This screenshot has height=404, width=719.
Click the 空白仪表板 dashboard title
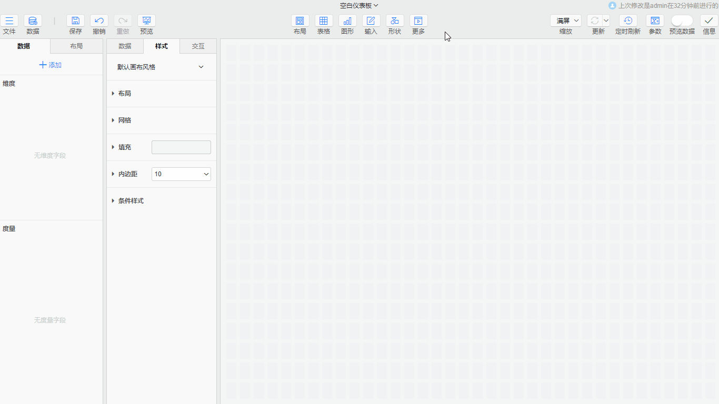coord(359,6)
